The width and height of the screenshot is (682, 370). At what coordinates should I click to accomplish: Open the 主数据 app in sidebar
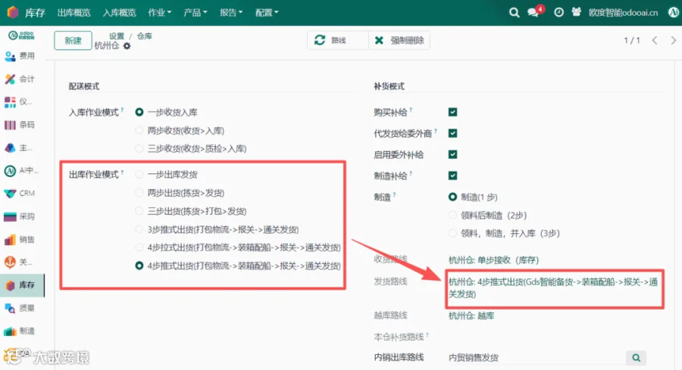[x=17, y=148]
